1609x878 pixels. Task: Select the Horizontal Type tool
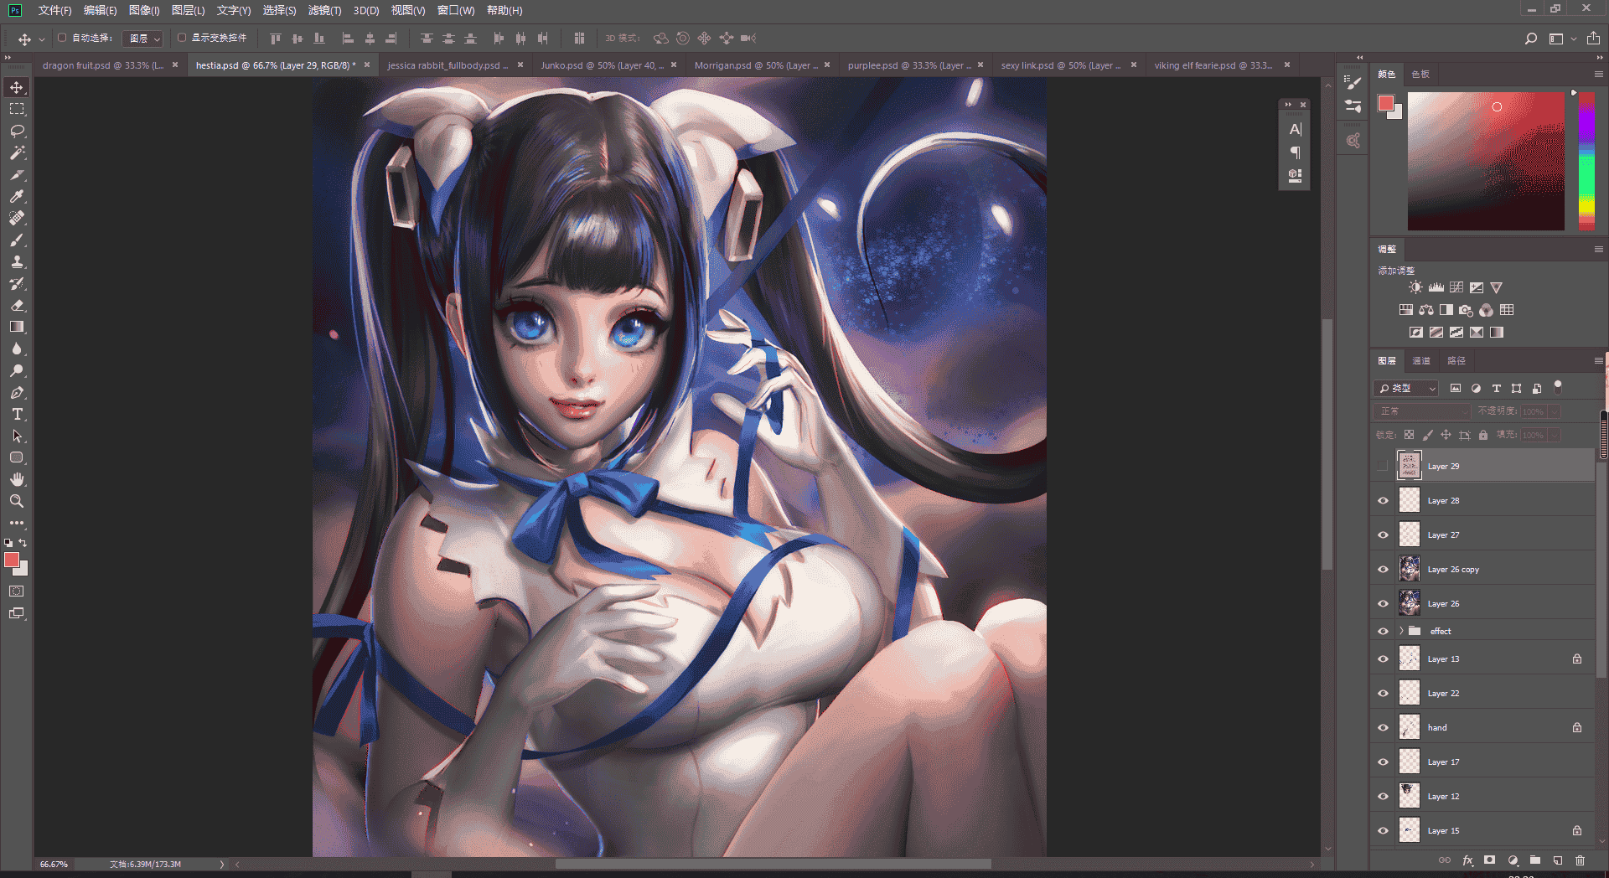coord(17,414)
